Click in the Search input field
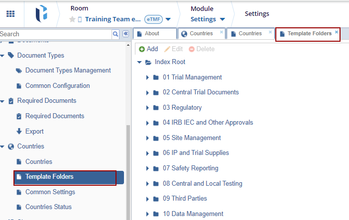Screen dimensions: 349x220 click(55, 34)
